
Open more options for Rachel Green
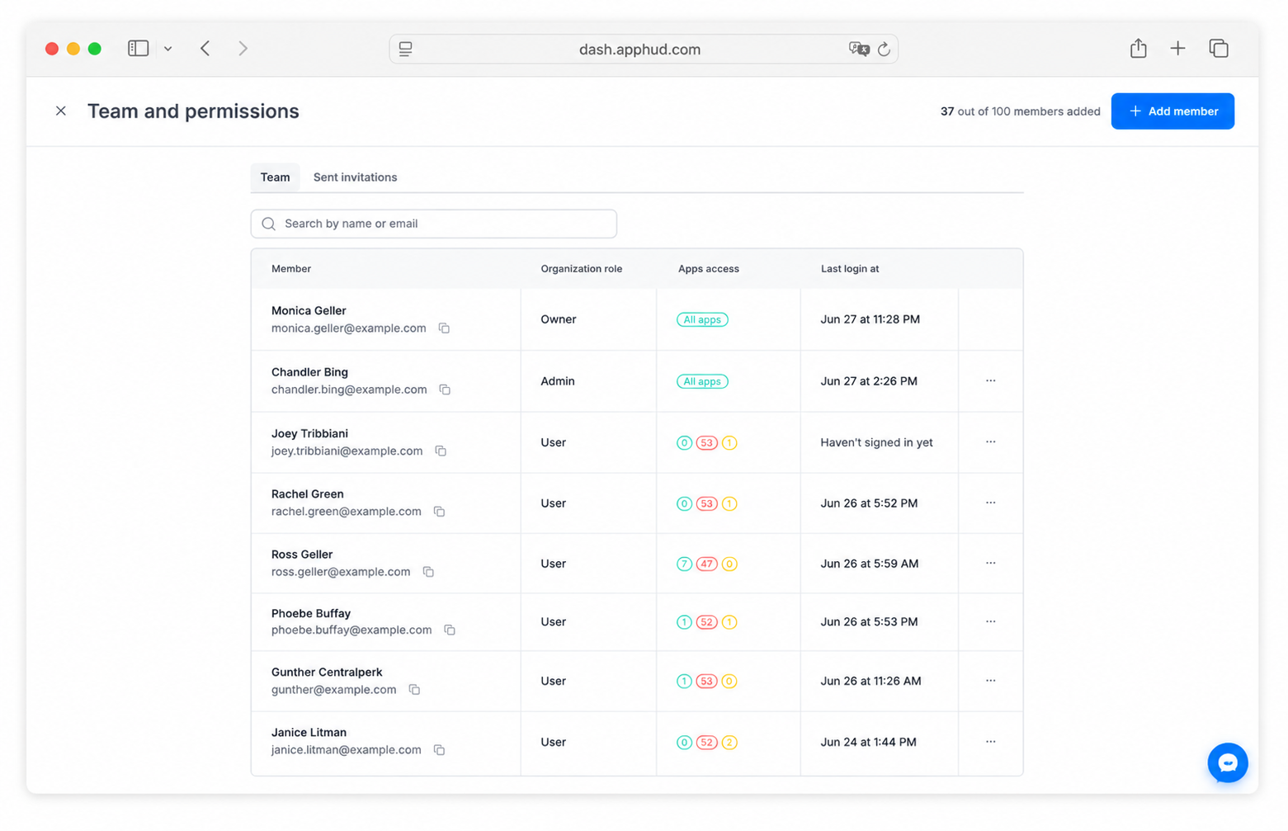pyautogui.click(x=990, y=503)
